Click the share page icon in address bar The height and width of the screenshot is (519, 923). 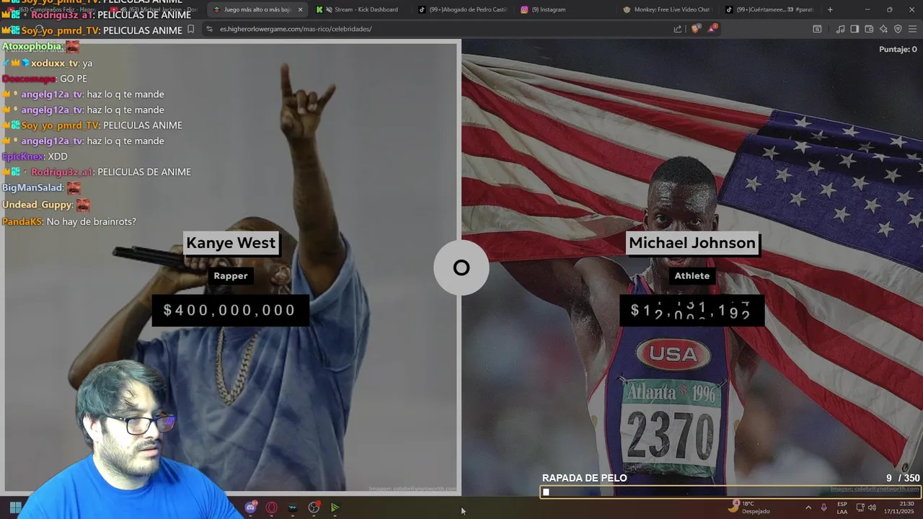tap(678, 29)
